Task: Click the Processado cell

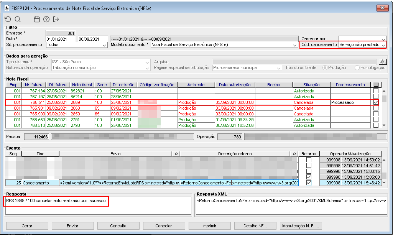Action: coord(350,102)
